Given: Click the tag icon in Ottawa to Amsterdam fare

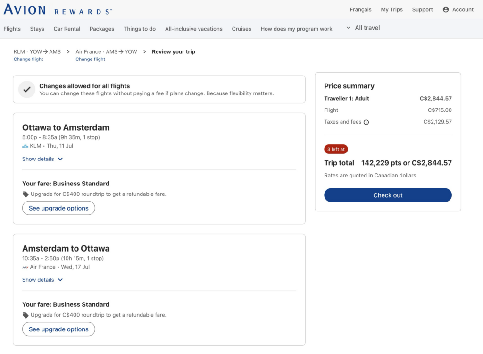Looking at the screenshot, I should pyautogui.click(x=25, y=194).
